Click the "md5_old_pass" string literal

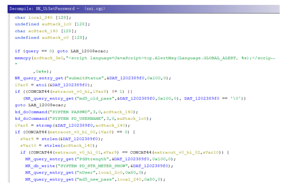point(96,99)
